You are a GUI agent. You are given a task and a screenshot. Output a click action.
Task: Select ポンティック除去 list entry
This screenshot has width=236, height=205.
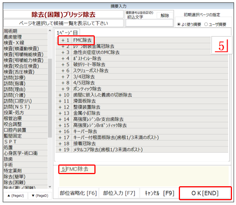pyautogui.click(x=87, y=89)
